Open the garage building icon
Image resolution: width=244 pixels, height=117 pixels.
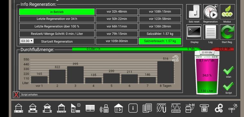[x=76, y=108]
